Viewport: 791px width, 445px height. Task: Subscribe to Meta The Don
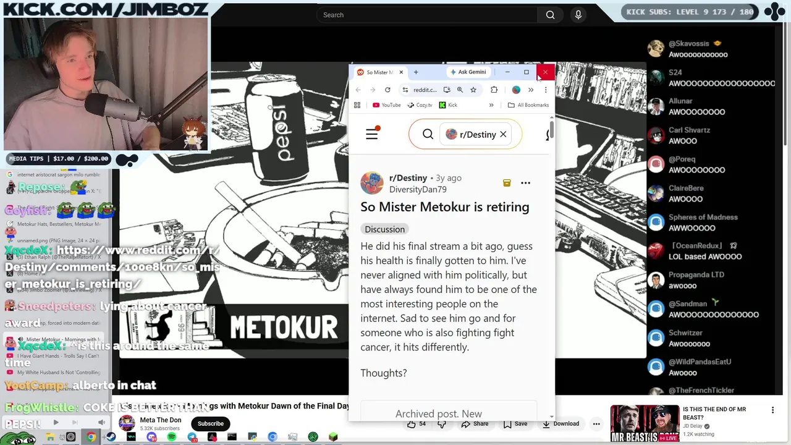[211, 423]
